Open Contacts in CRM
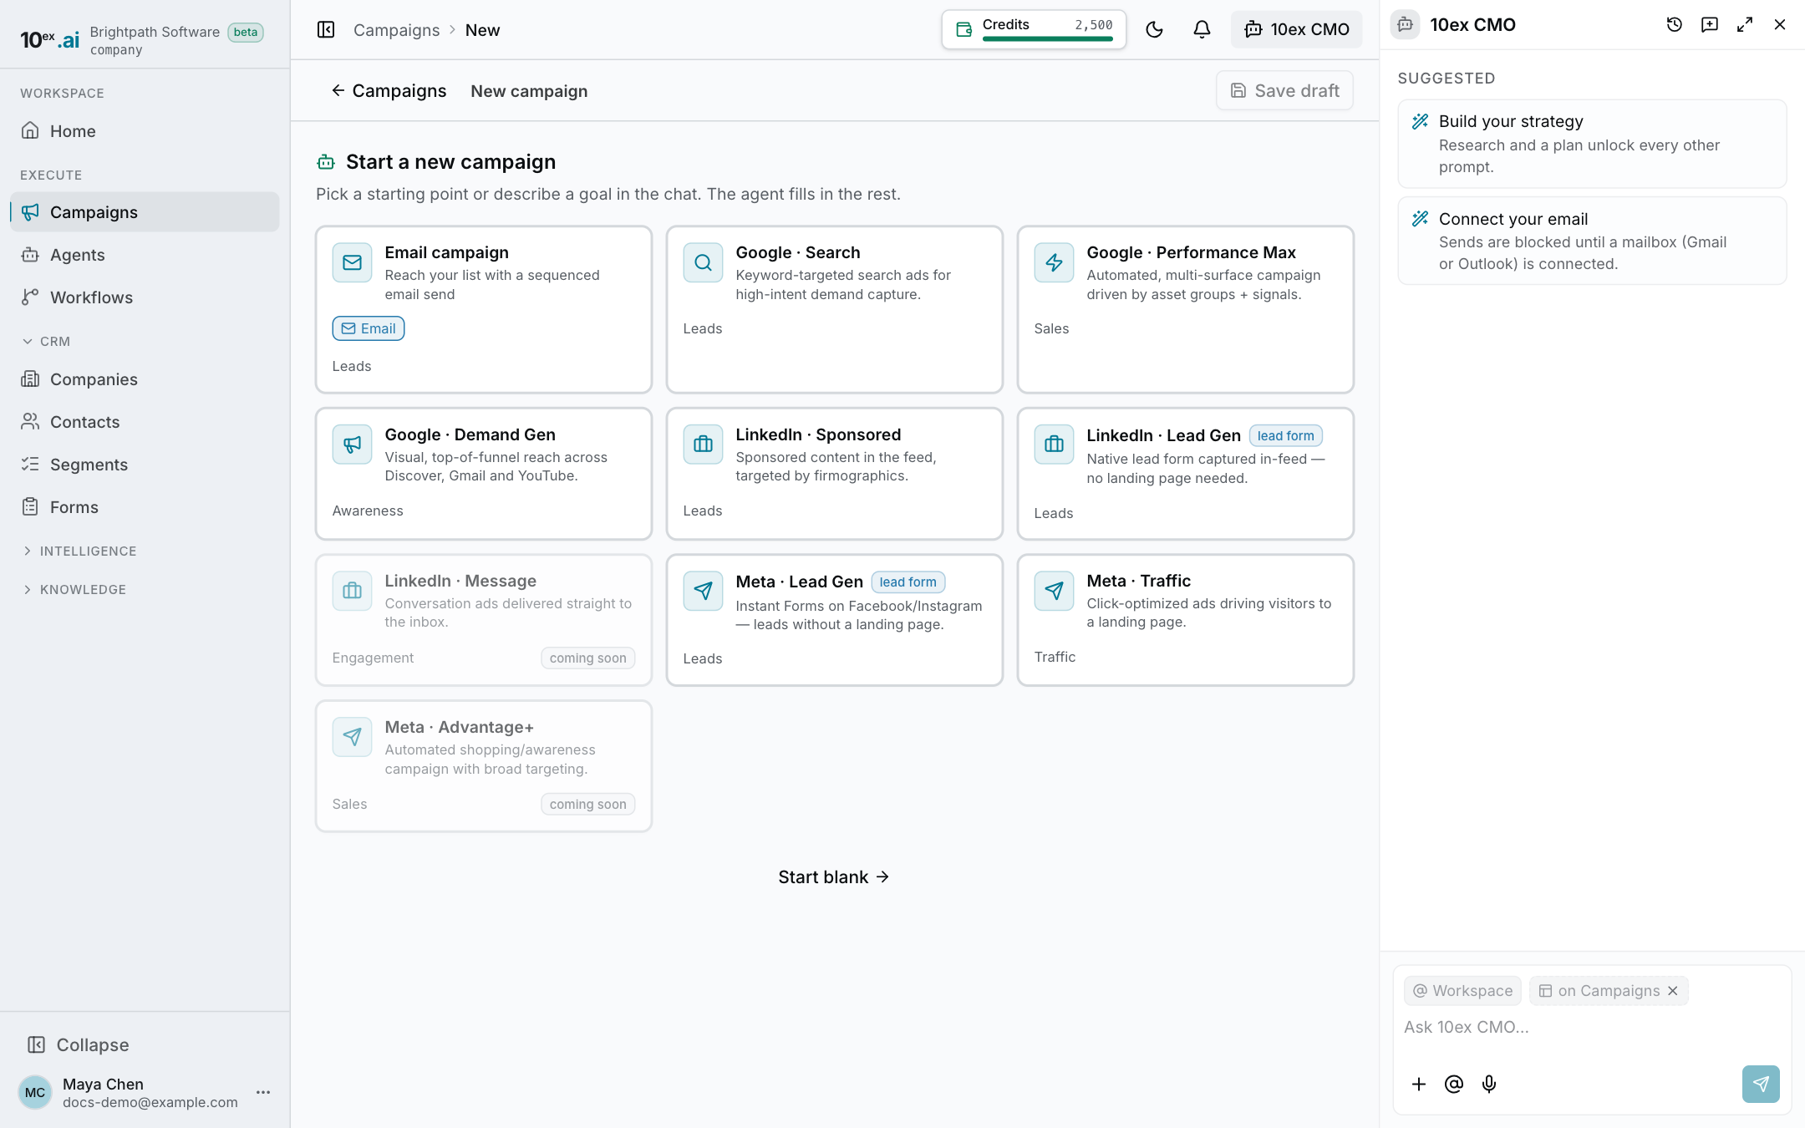This screenshot has width=1805, height=1128. point(145,422)
